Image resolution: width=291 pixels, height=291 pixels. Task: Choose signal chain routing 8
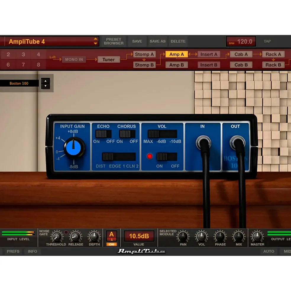(x=38, y=65)
